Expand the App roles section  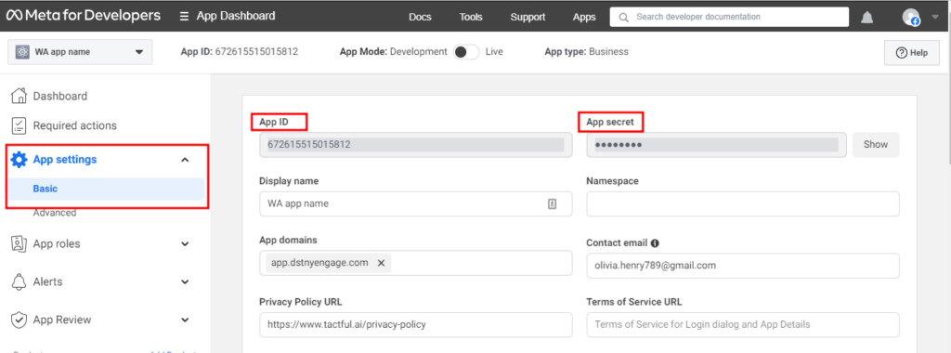tap(186, 243)
